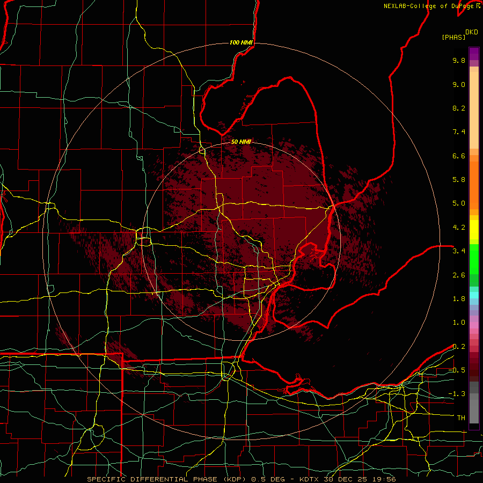
Task: Click the -0.5 scale value
Action: click(x=457, y=370)
